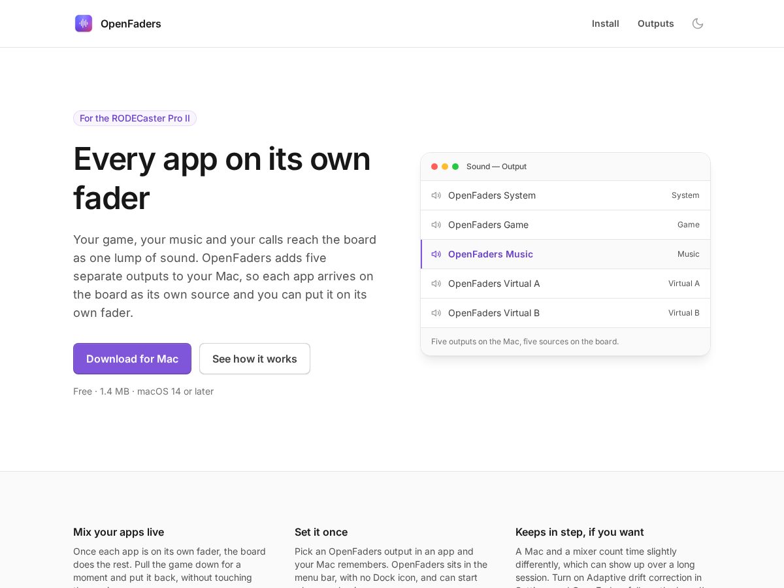Click speaker icon beside OpenFaders Virtual B
This screenshot has height=588, width=784.
click(x=436, y=313)
